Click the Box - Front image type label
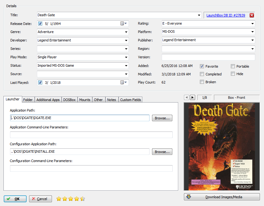 (x=237, y=98)
